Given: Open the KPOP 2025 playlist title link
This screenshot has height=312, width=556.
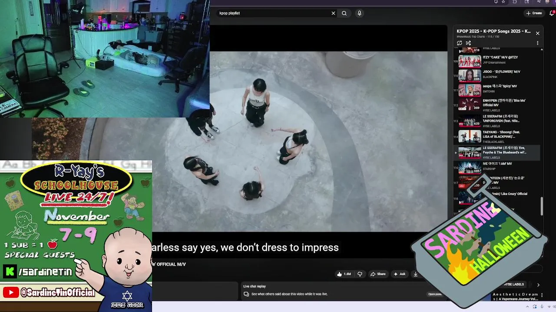Looking at the screenshot, I should pyautogui.click(x=493, y=31).
